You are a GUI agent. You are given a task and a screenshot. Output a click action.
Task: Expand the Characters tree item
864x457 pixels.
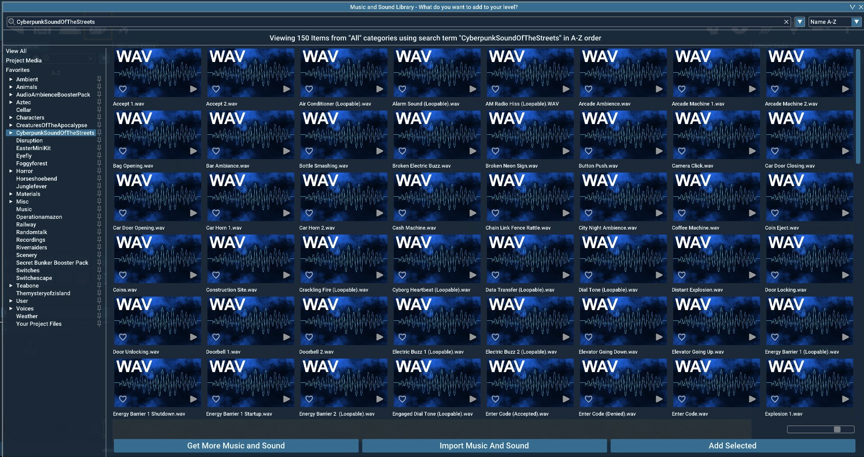click(x=11, y=117)
